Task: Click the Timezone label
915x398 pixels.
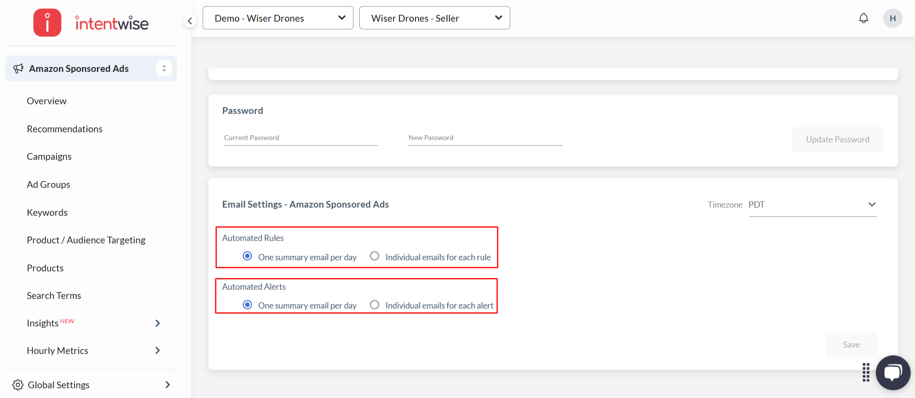Action: [725, 205]
